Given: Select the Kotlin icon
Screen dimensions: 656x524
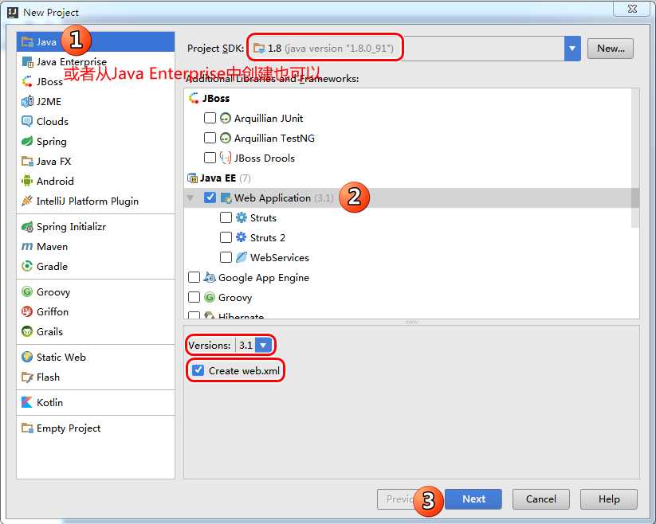Looking at the screenshot, I should click(27, 402).
